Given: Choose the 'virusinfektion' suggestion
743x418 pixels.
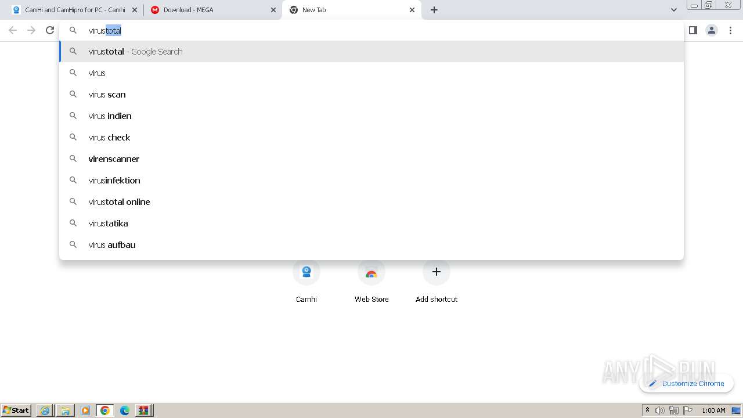Looking at the screenshot, I should [x=371, y=181].
